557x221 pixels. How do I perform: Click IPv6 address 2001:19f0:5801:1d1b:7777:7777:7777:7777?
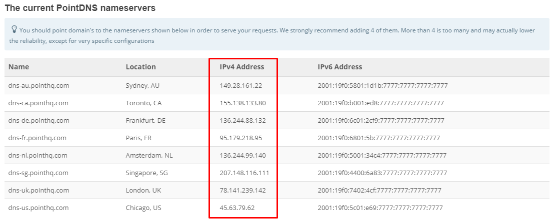coord(382,85)
